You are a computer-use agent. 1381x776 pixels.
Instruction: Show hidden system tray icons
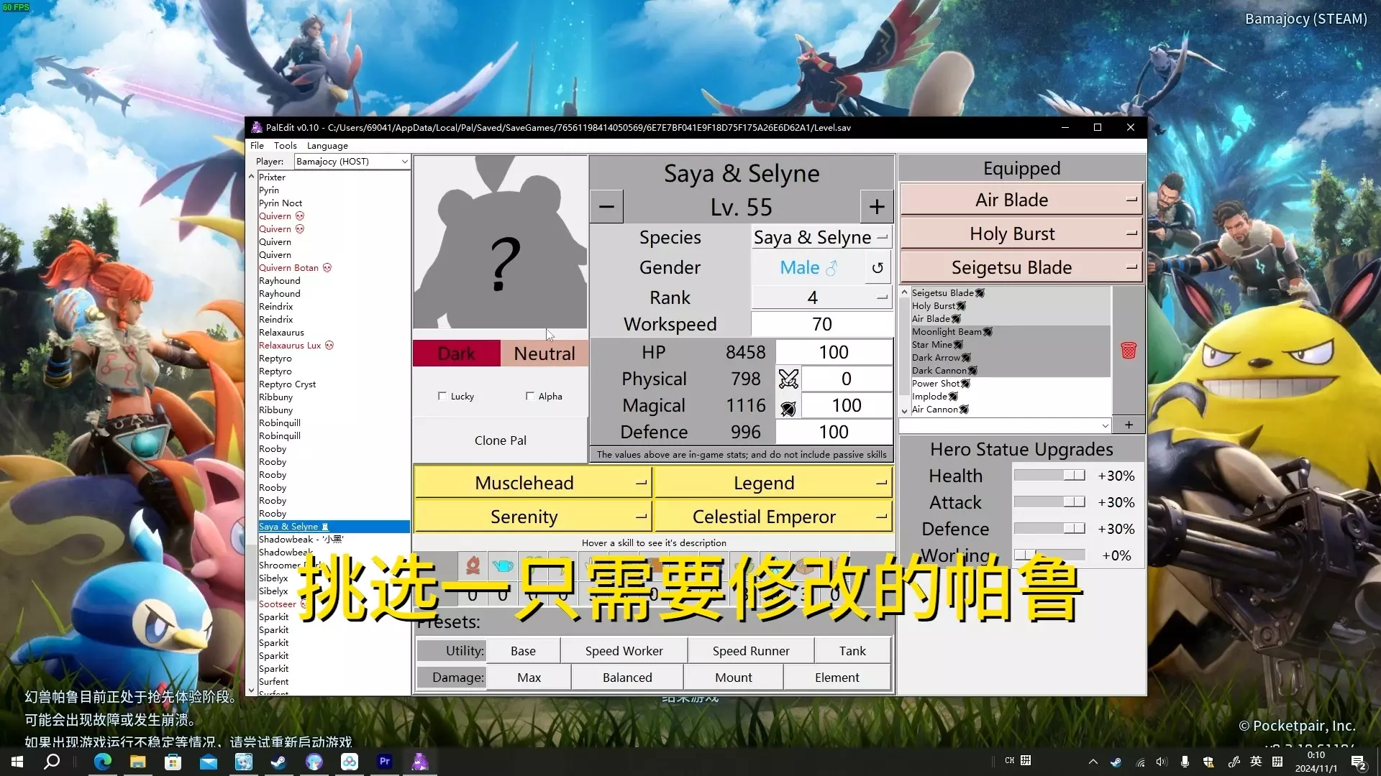(x=1093, y=762)
